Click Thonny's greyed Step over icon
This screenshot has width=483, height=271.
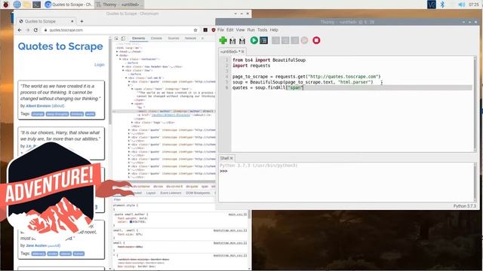coord(275,40)
